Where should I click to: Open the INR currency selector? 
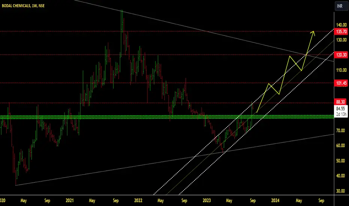(341, 6)
